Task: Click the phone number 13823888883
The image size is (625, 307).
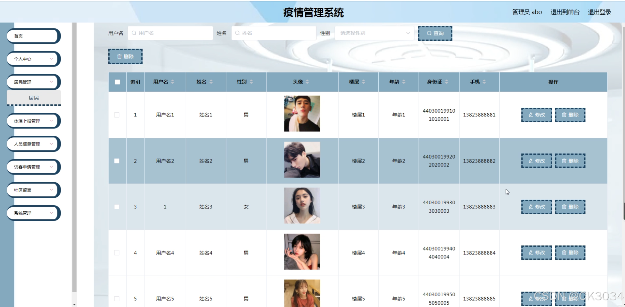Action: click(x=479, y=207)
